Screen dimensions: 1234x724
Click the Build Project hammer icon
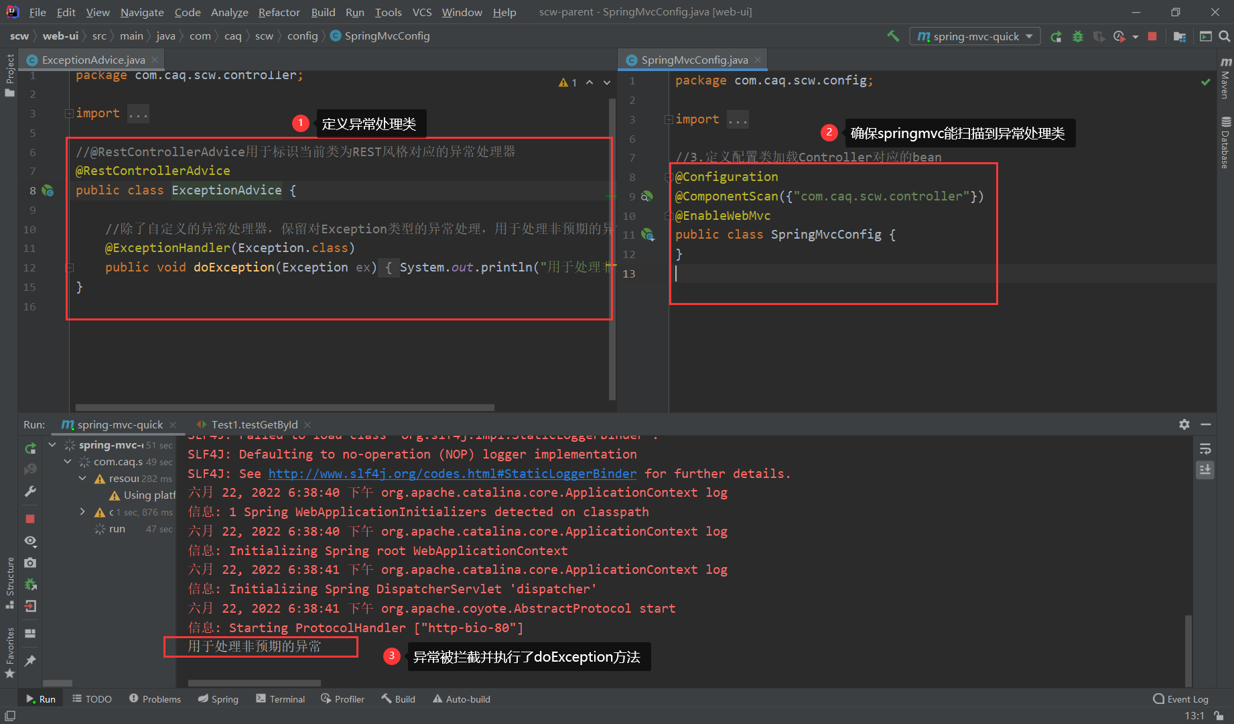coord(893,36)
